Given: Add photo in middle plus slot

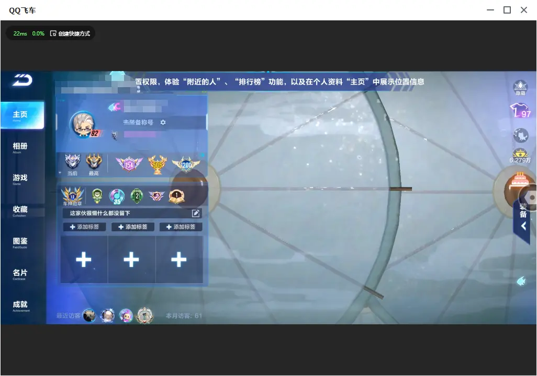Looking at the screenshot, I should coord(131,260).
